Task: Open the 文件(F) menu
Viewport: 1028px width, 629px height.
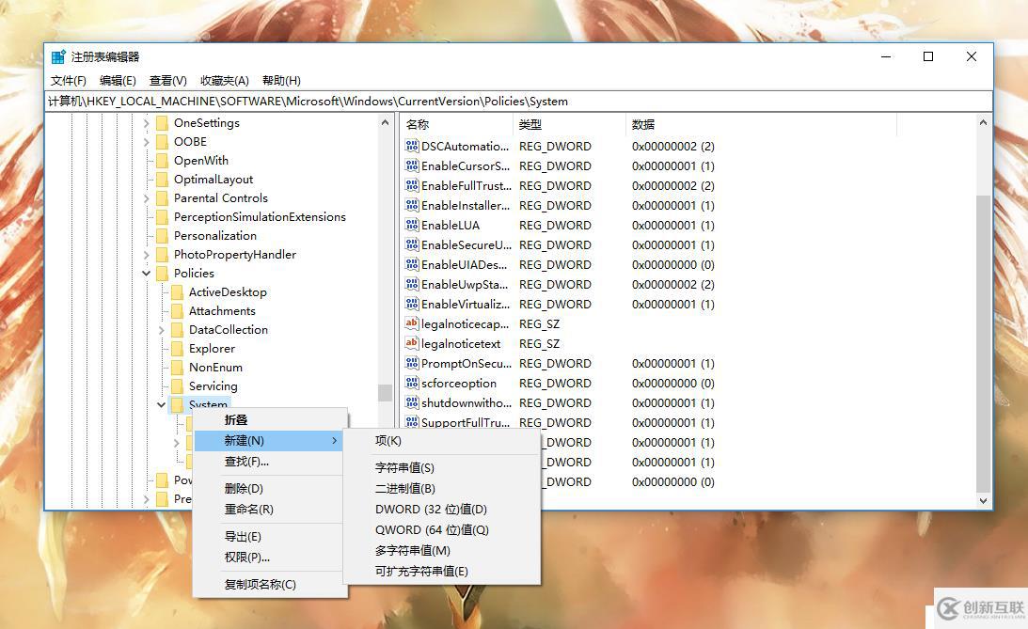Action: click(x=68, y=81)
